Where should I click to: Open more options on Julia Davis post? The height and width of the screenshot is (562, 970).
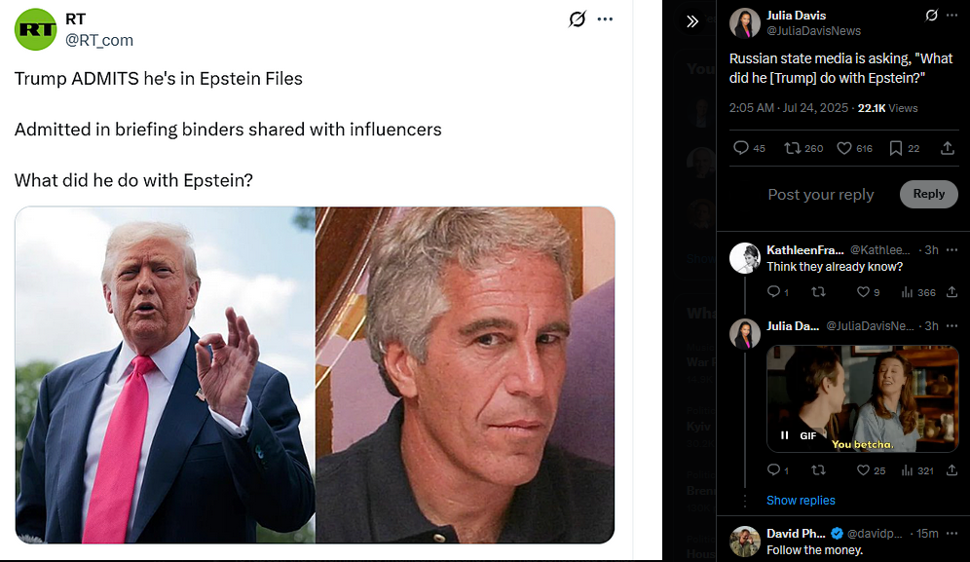point(952,16)
